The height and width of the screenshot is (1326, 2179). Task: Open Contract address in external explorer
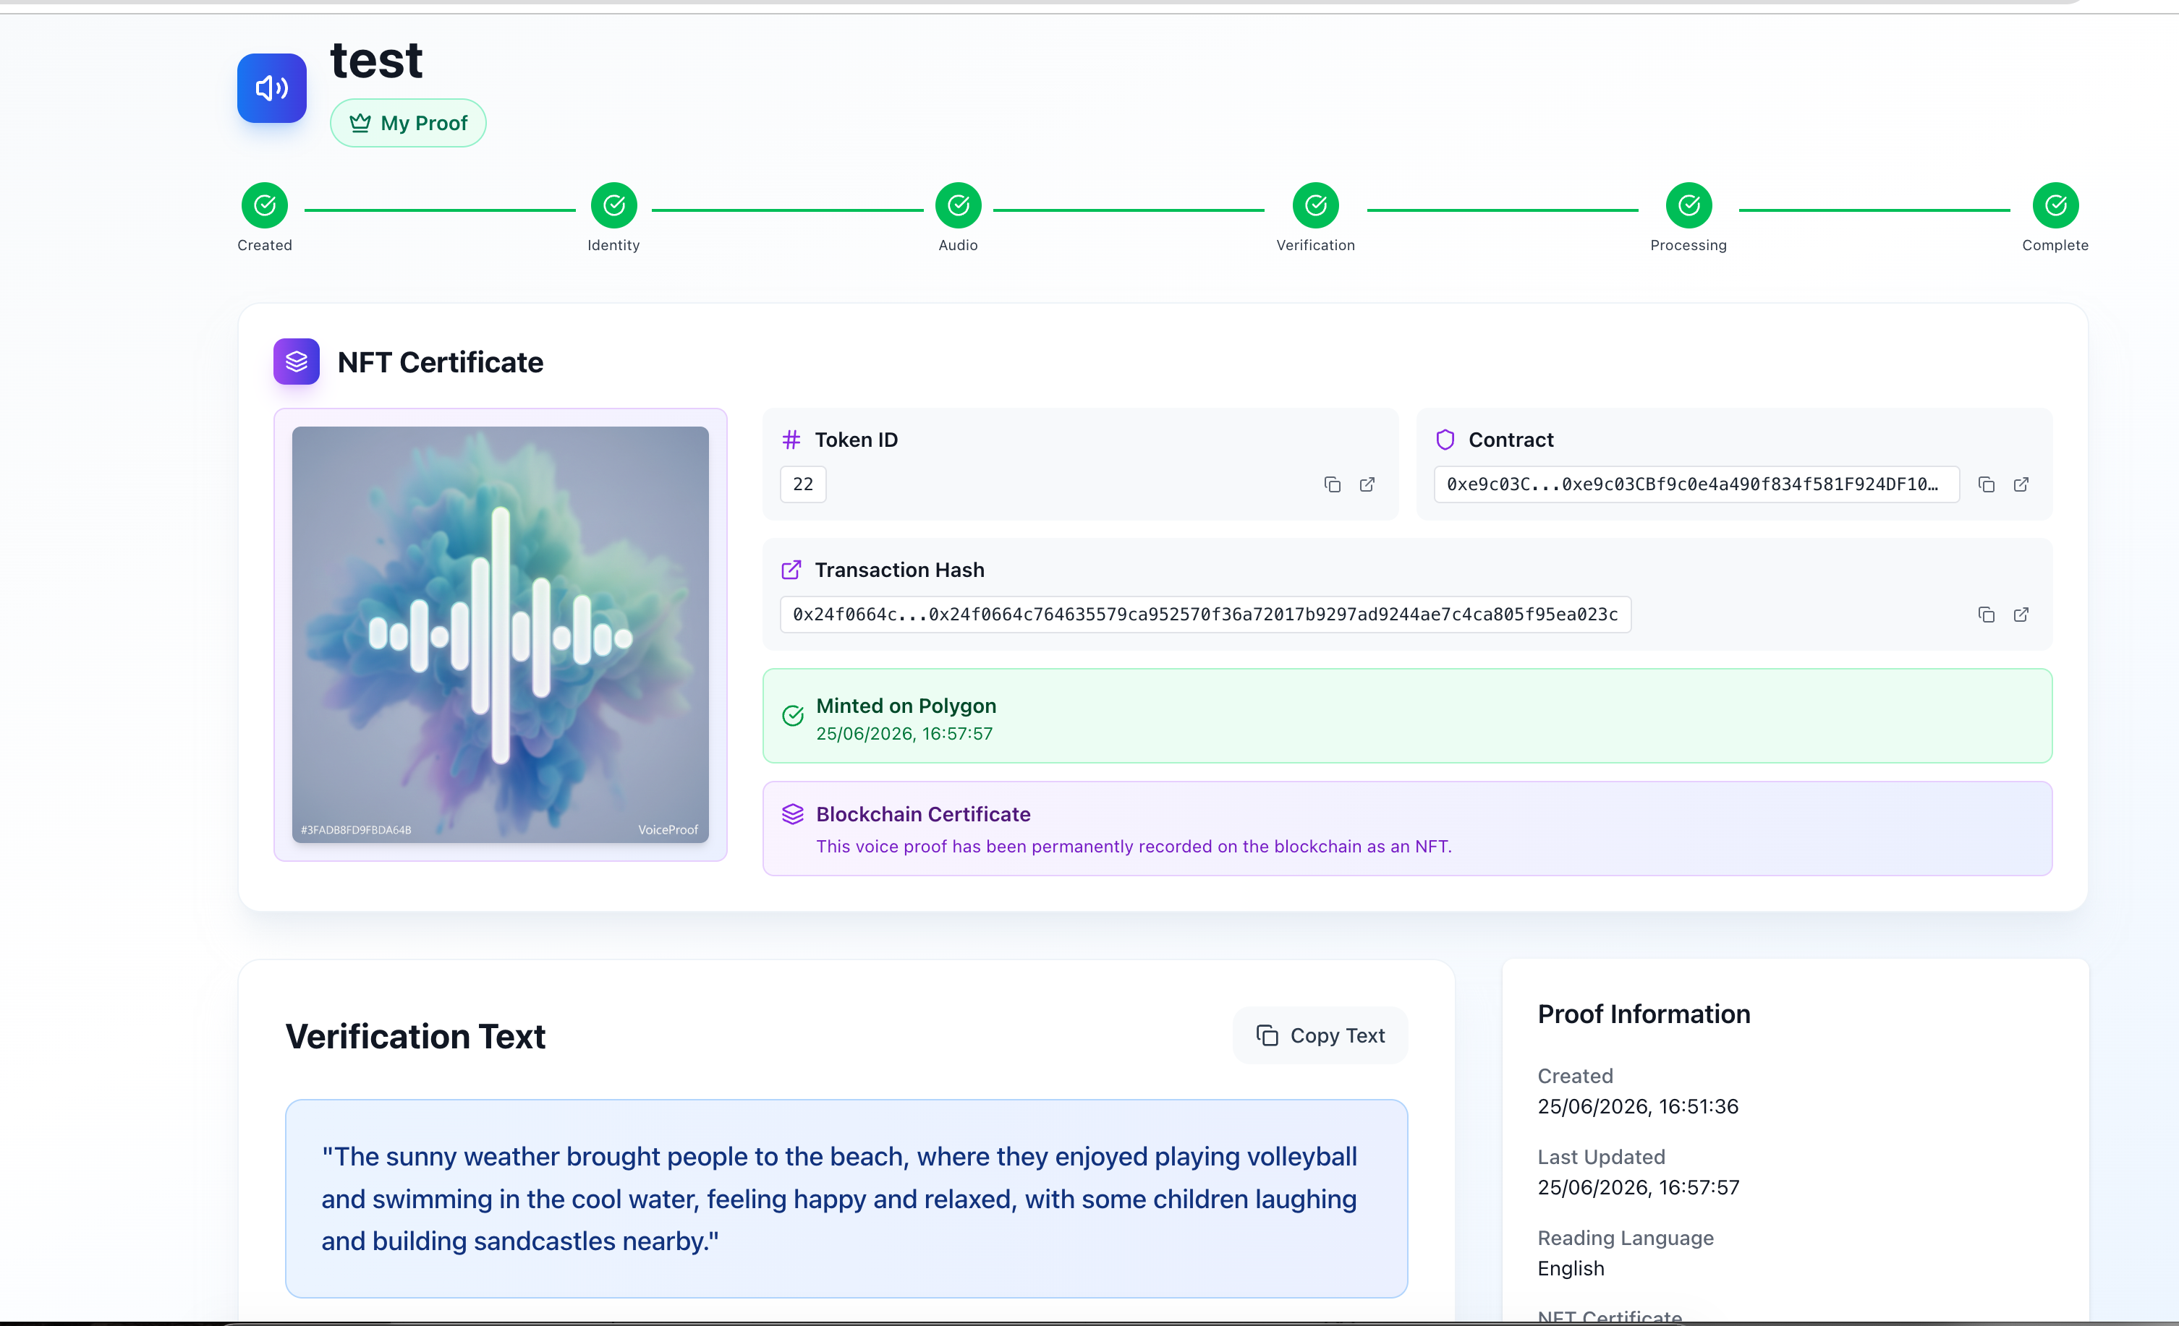pyautogui.click(x=2021, y=484)
